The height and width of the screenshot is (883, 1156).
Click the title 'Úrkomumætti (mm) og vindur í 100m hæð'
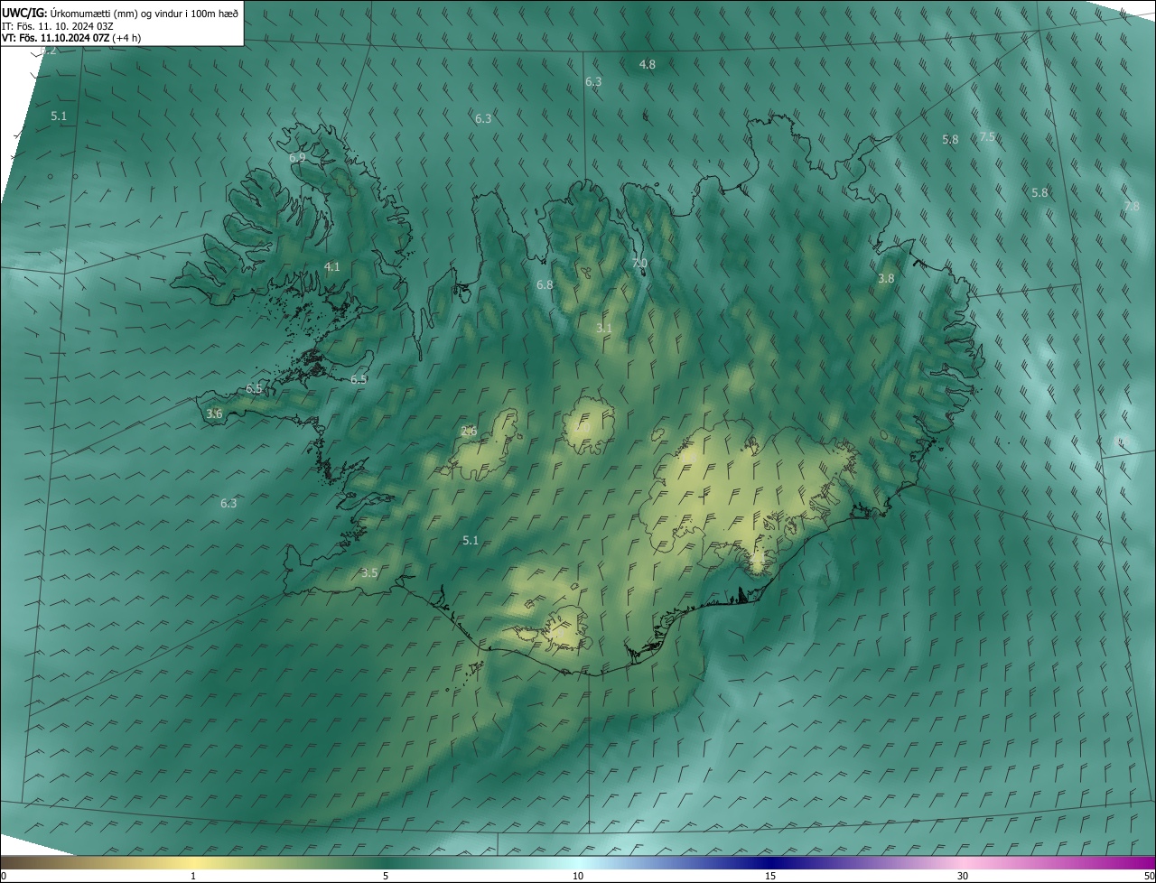[x=144, y=14]
